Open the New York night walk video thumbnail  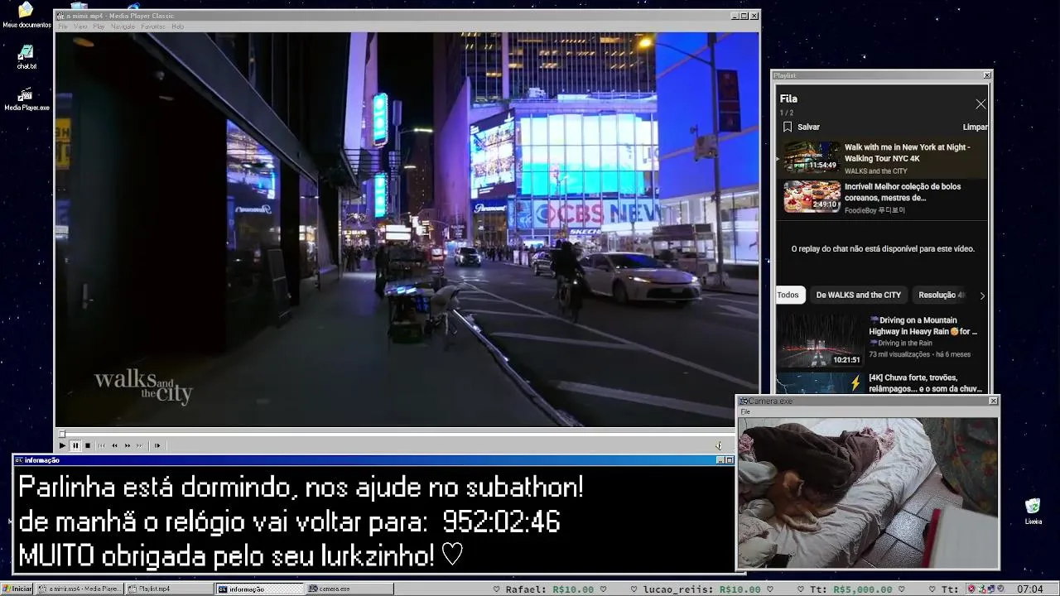[x=812, y=157]
